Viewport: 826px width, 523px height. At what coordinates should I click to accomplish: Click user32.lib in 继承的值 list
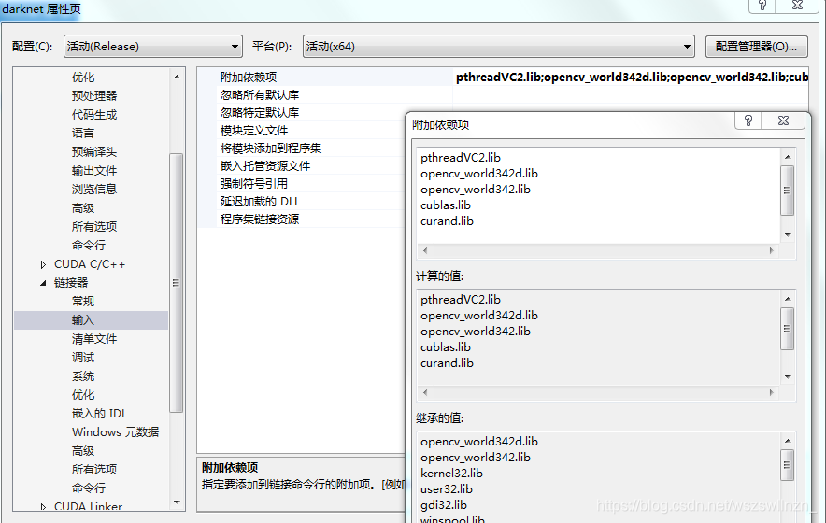point(447,488)
